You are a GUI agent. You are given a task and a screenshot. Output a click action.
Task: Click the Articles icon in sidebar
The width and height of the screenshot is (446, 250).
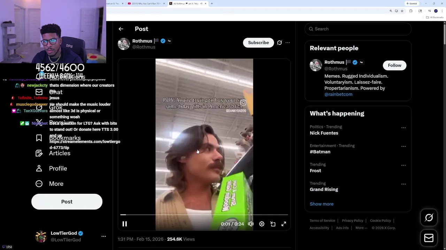39,153
